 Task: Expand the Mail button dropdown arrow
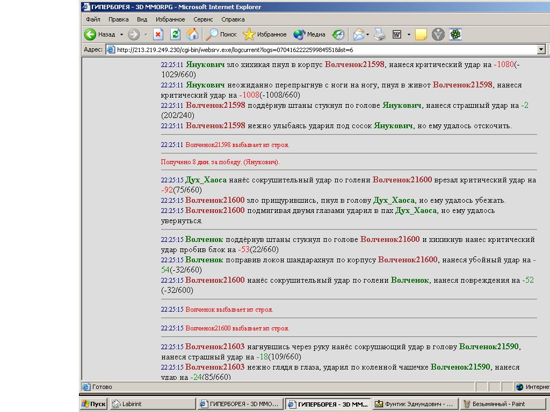pyautogui.click(x=367, y=34)
